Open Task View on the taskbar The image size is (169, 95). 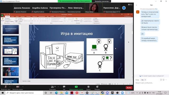coord(51,93)
